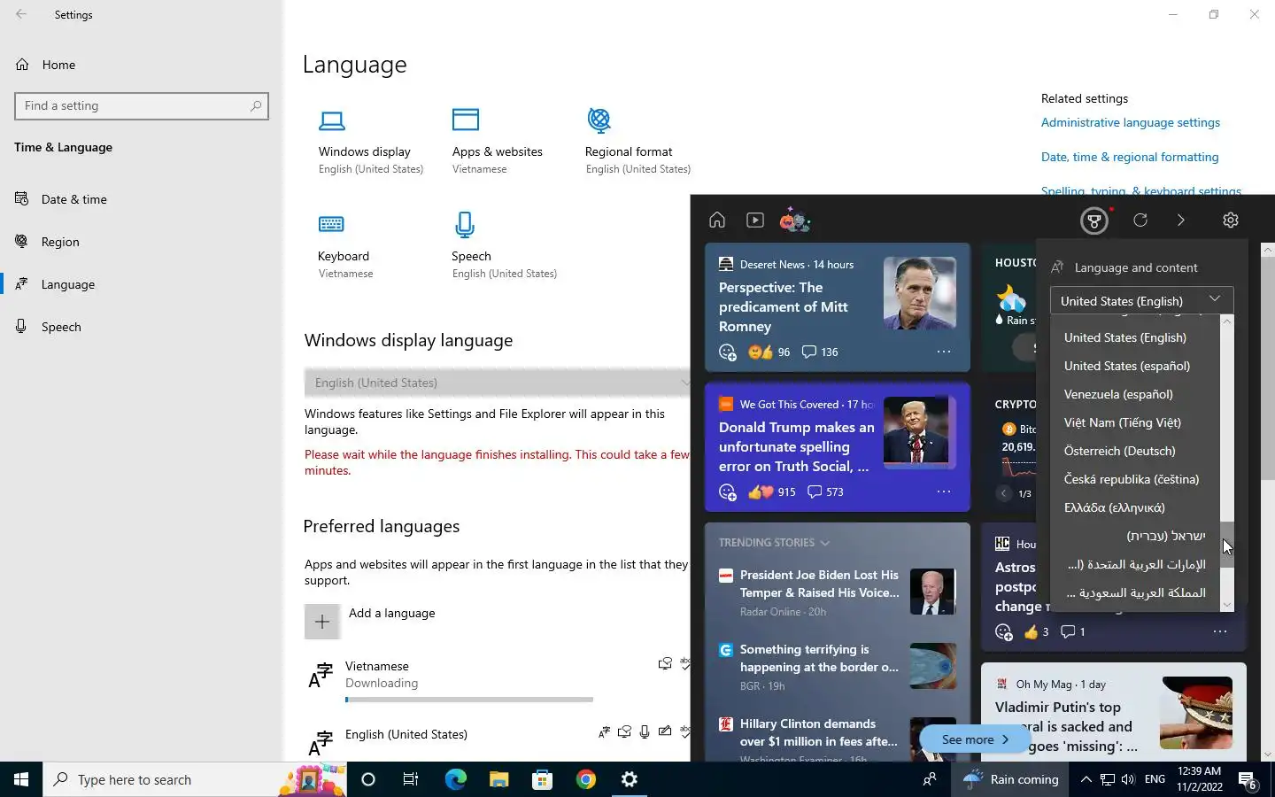Open the games icon in news widget
Screen dimensions: 1275x797
[795, 220]
